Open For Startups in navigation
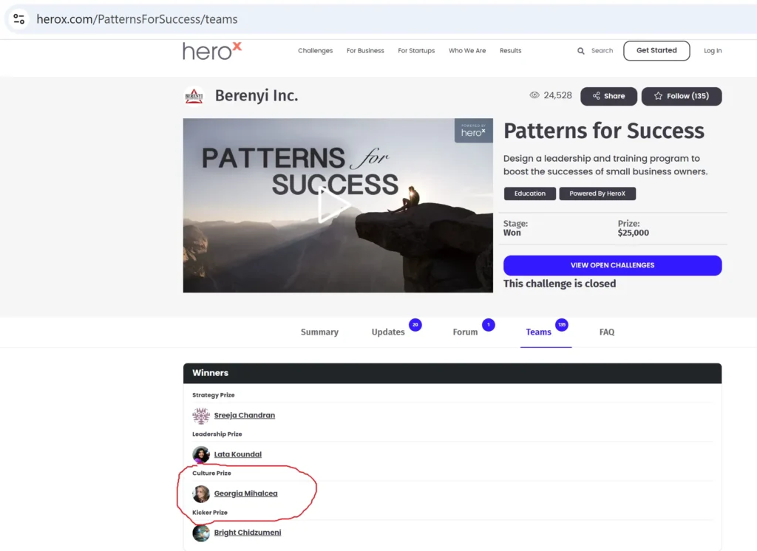The image size is (757, 551). point(416,51)
